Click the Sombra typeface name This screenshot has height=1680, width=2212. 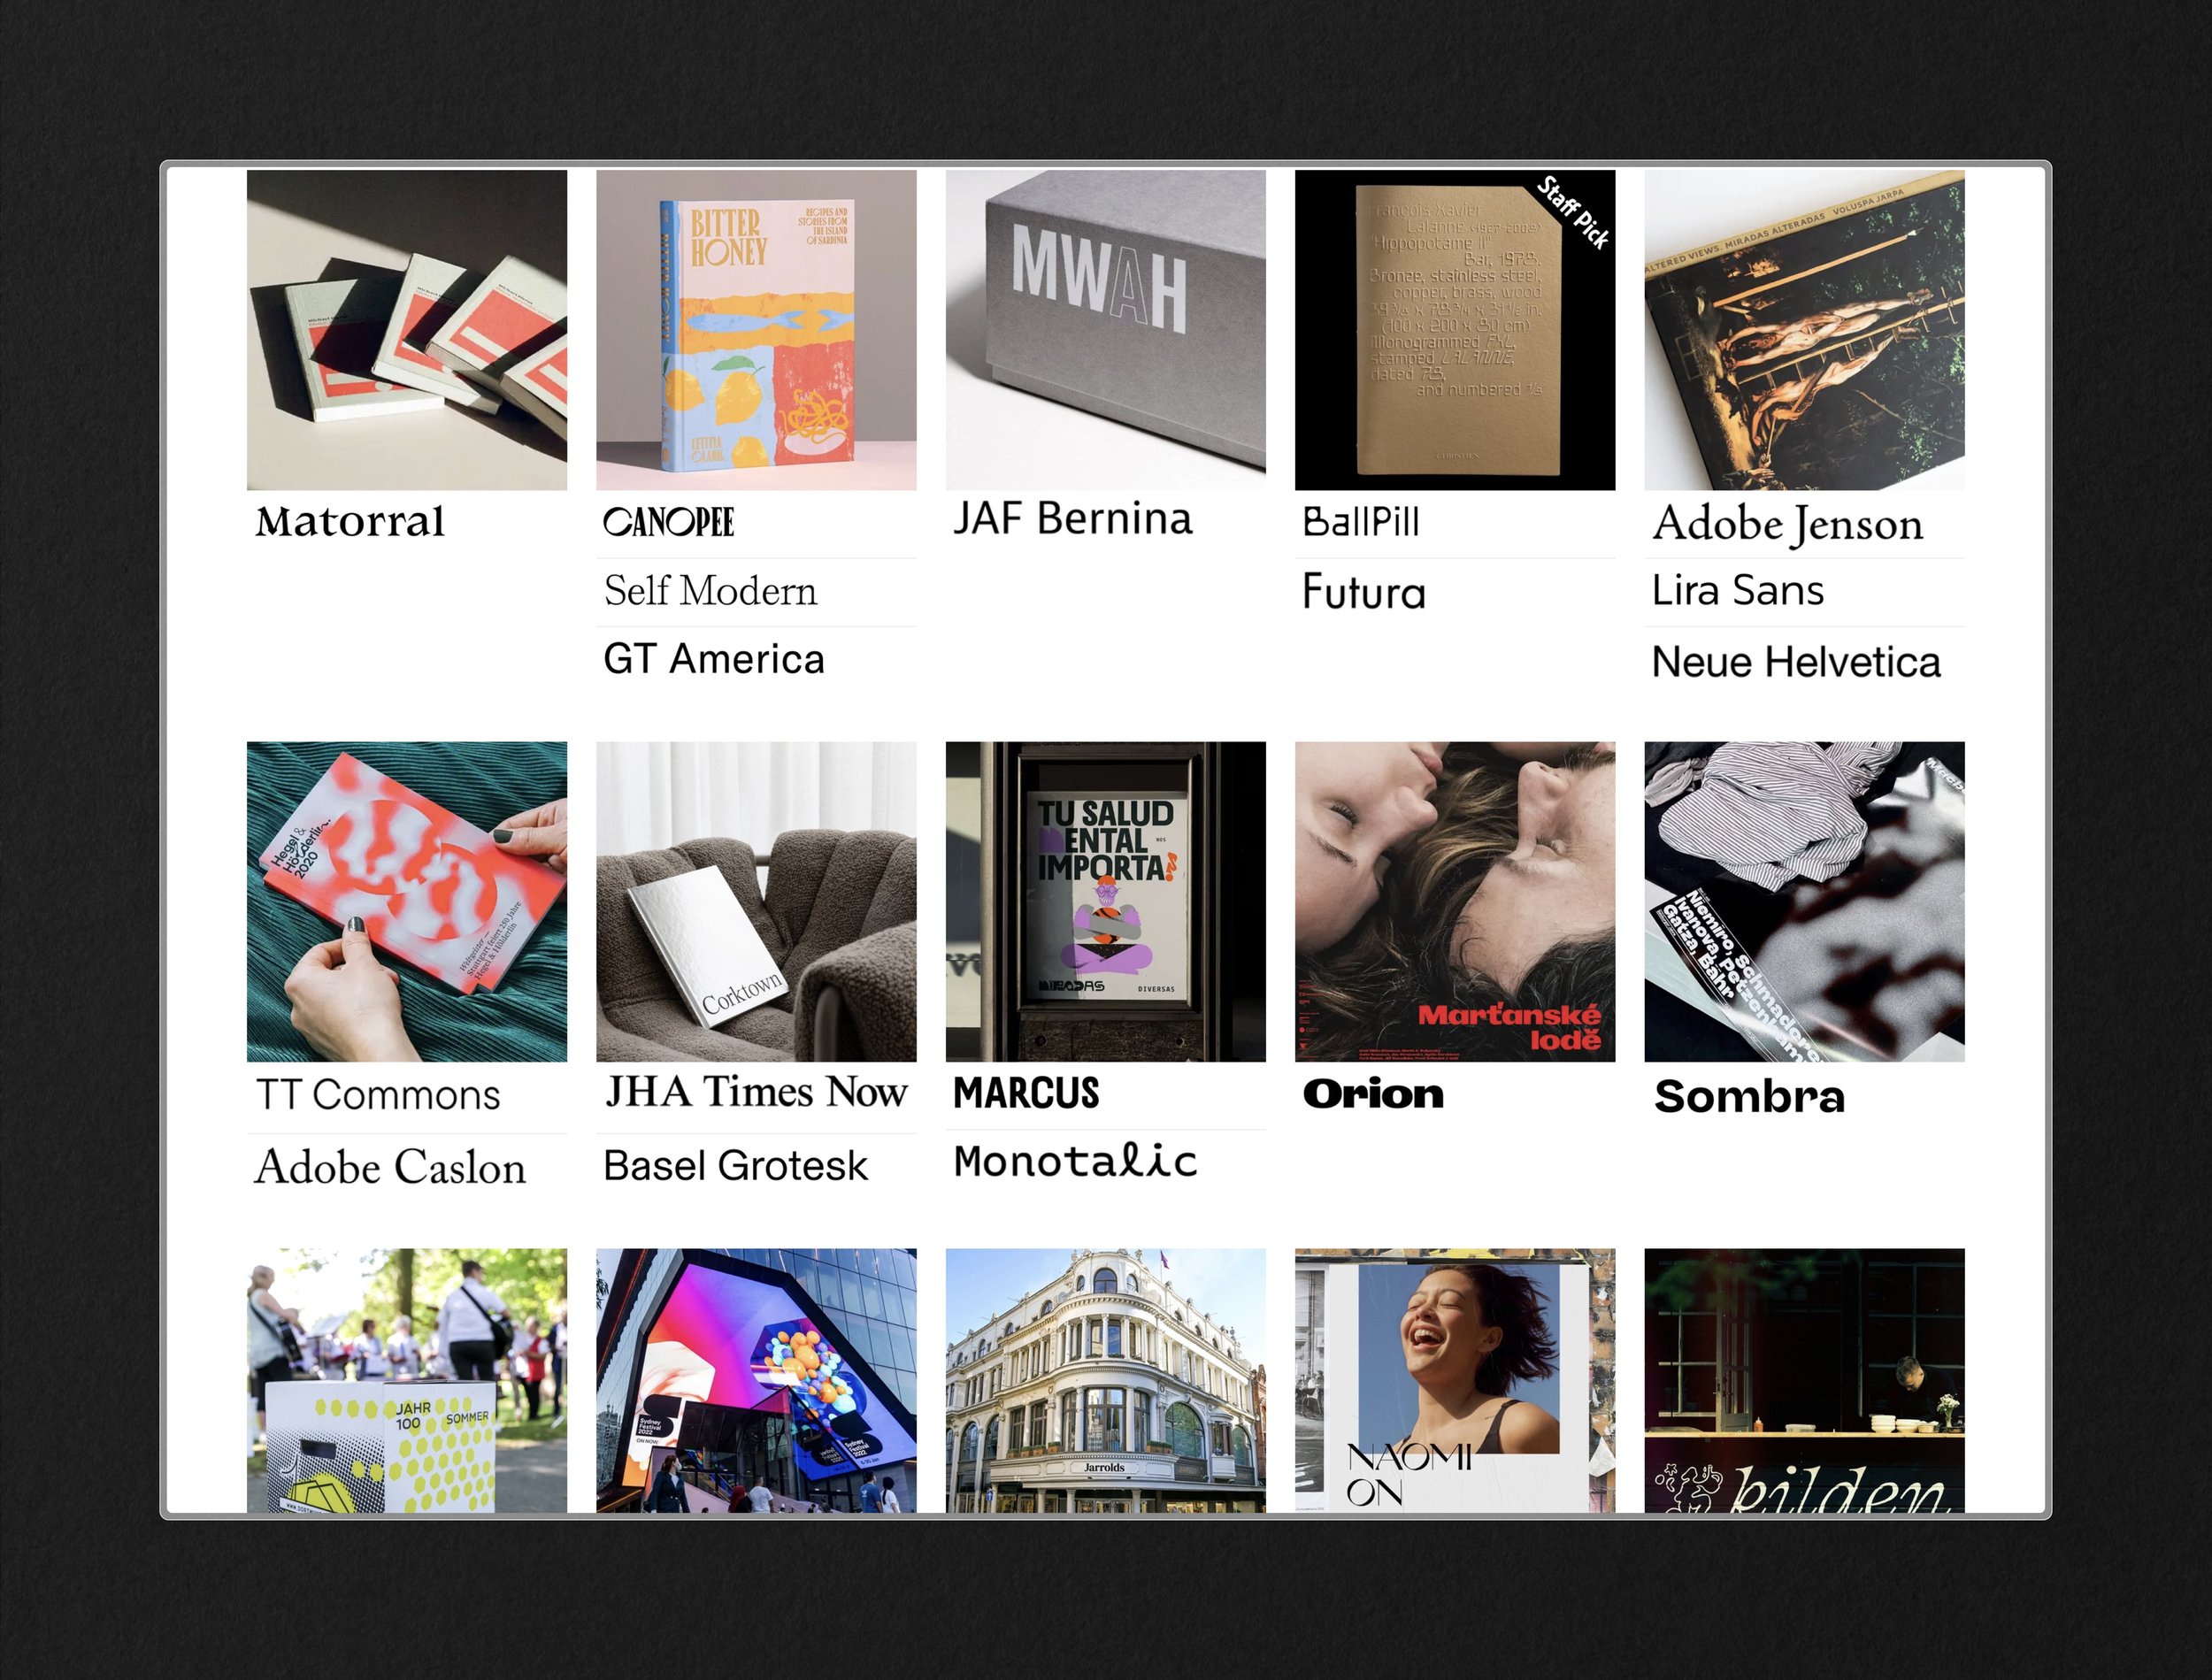[1749, 1096]
